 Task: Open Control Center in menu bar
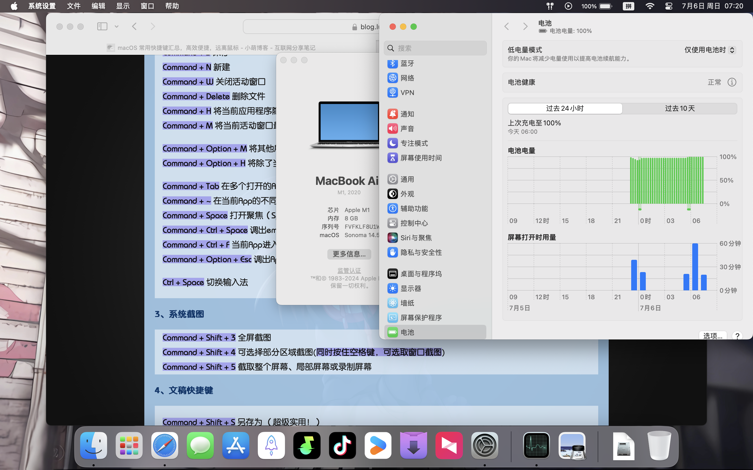click(669, 6)
